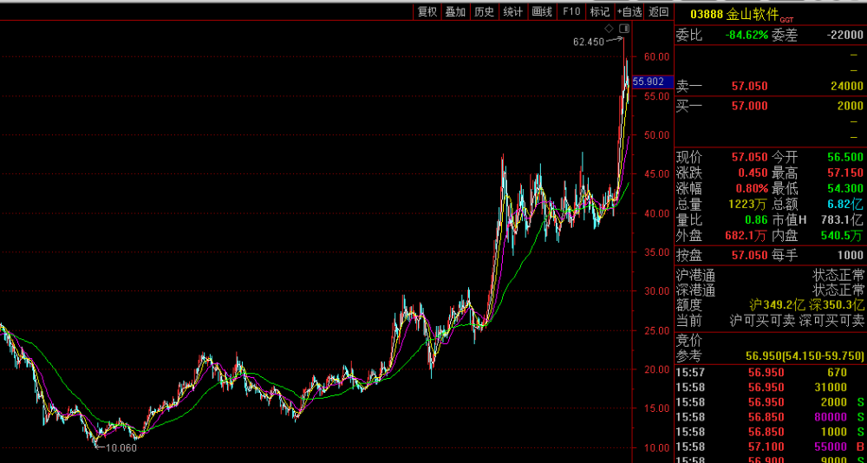867x463 pixels.
Task: Select the 画线 drawing tool
Action: coord(542,11)
